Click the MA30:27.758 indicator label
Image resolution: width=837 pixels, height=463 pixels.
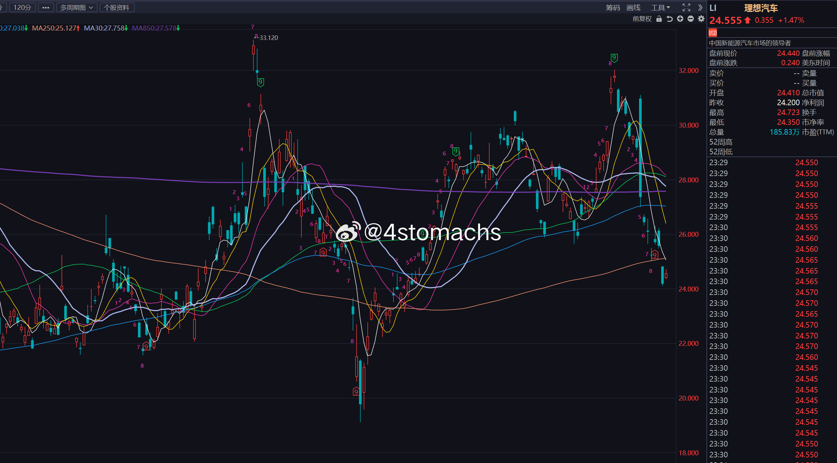(x=106, y=28)
